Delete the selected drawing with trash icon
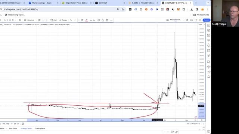239x134 pixels. pos(107,20)
